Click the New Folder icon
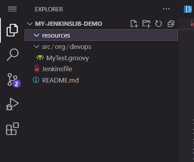Screen dimensions: 194x162 (146, 24)
